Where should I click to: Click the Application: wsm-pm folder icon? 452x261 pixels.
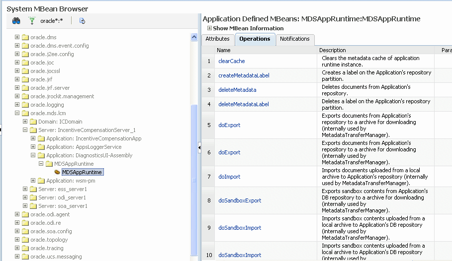tap(41, 181)
